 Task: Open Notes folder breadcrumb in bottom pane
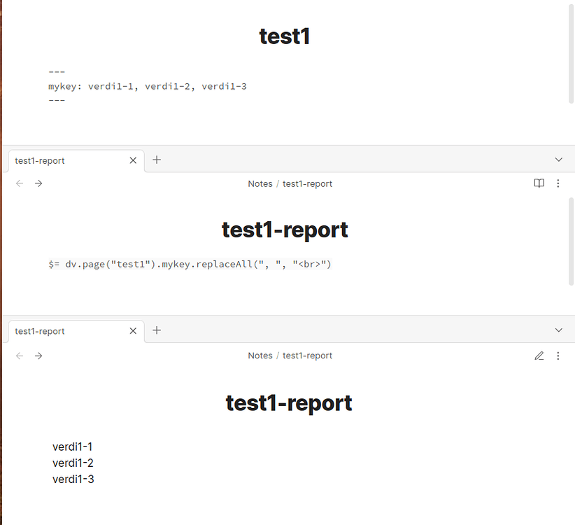click(x=260, y=356)
